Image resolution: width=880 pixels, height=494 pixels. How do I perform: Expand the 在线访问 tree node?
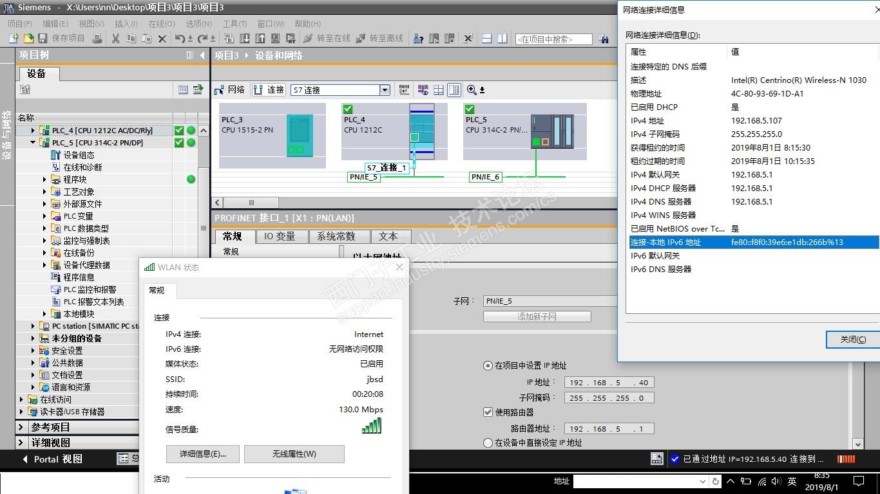pos(21,399)
